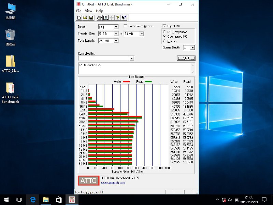
Task: Select the Overlapped I/O radio button
Action: [x=164, y=36]
